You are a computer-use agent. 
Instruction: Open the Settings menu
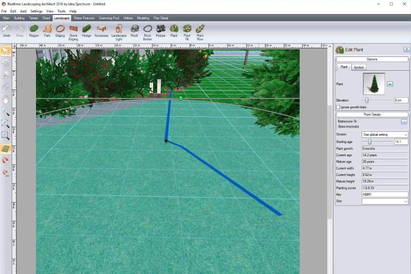pos(36,11)
